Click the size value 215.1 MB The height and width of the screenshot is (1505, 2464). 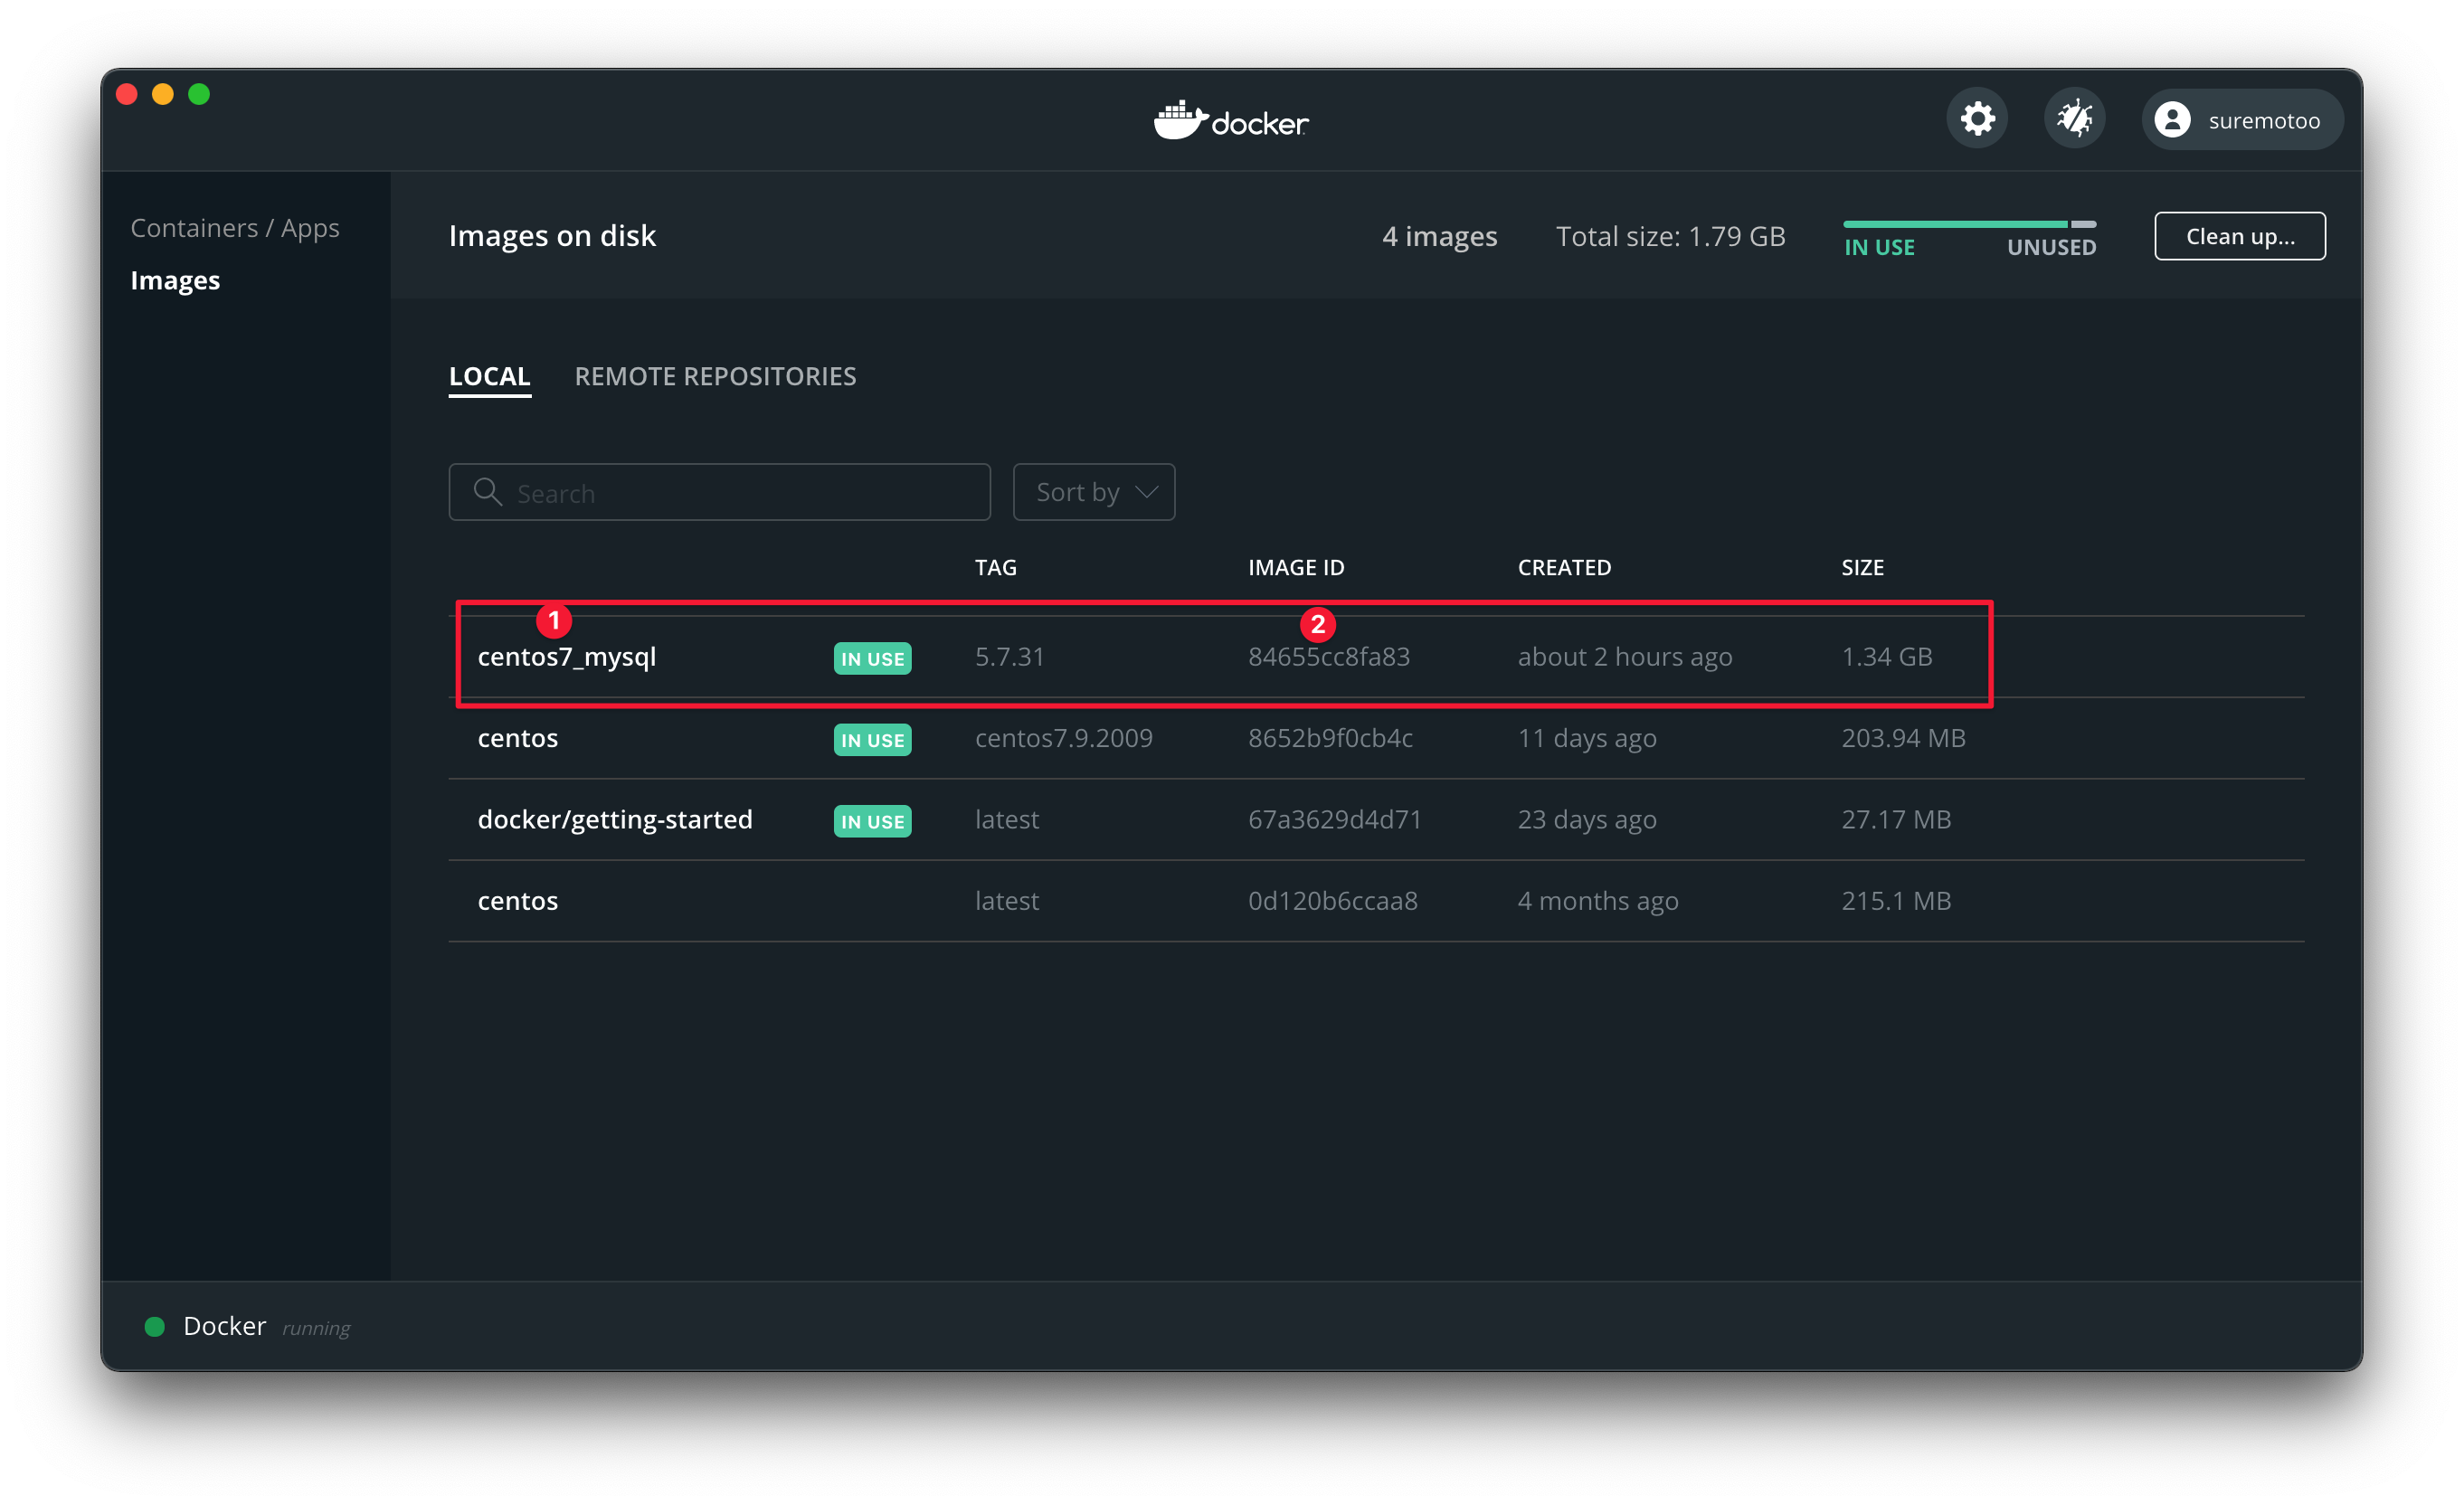pyautogui.click(x=1896, y=901)
